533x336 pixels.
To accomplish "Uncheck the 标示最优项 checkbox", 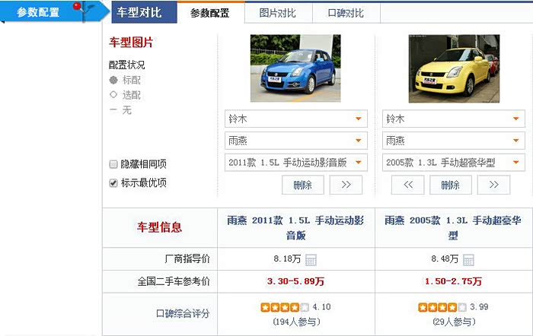I will [113, 183].
